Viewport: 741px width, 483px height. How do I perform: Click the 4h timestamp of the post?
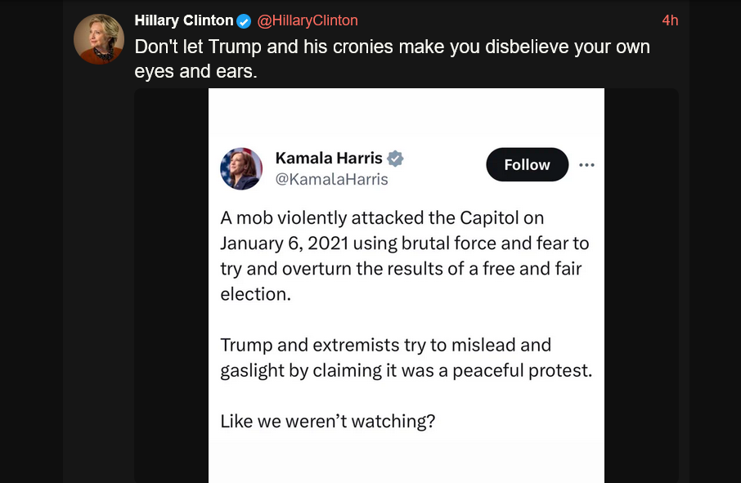(x=670, y=20)
